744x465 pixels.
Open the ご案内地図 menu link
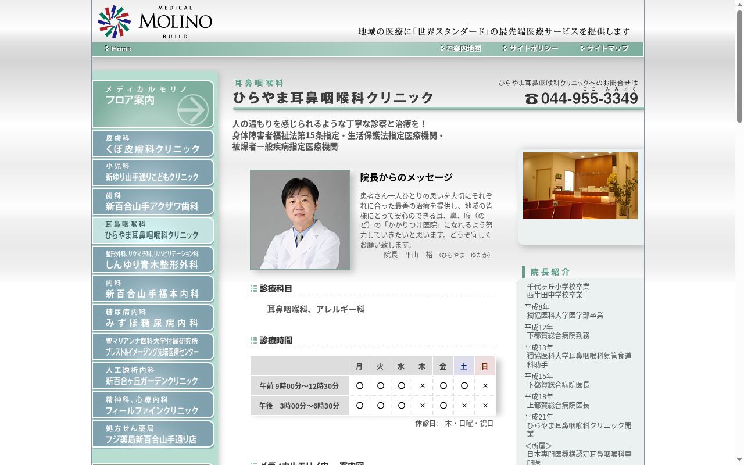pos(460,49)
